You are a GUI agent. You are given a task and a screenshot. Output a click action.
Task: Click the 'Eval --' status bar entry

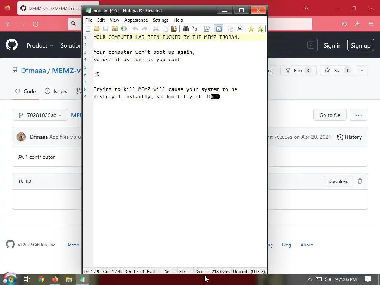tap(154, 271)
